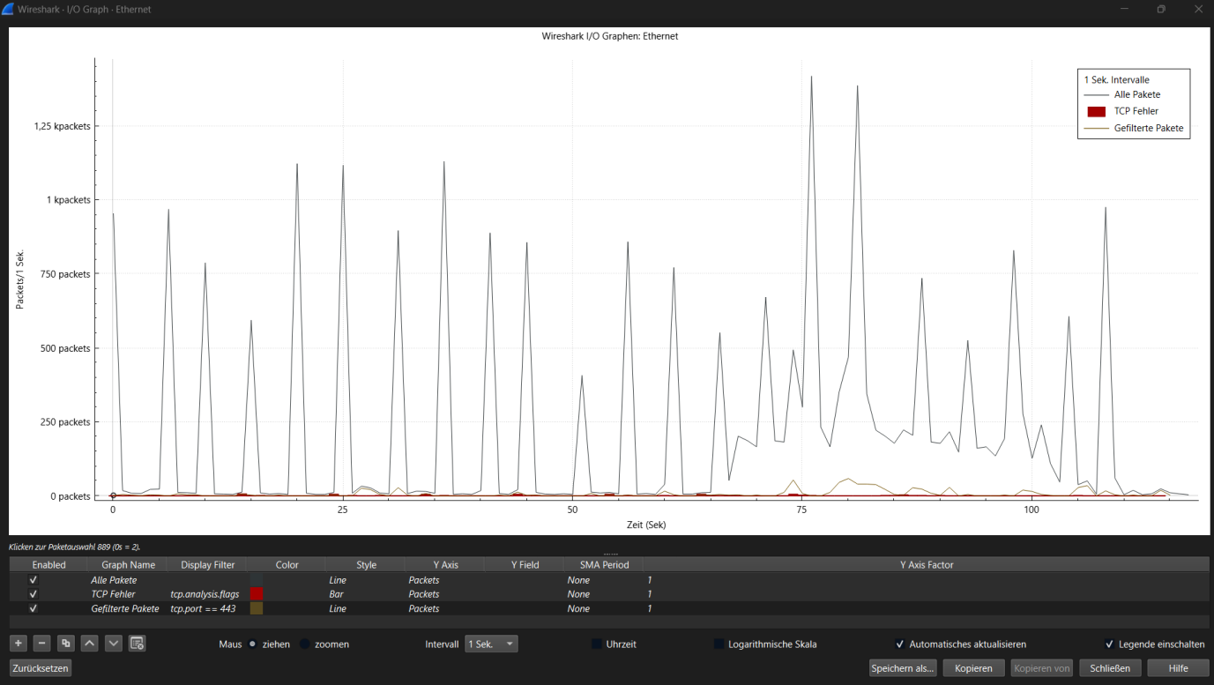Open the red TCP Fehler color swatch
The height and width of the screenshot is (685, 1214).
(257, 594)
